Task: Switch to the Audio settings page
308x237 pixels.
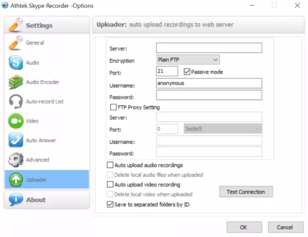Action: coord(47,62)
